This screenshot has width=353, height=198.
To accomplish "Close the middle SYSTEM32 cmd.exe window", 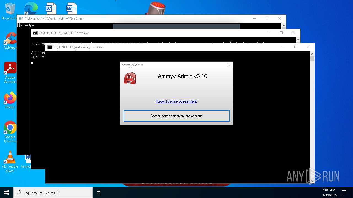I will pyautogui.click(x=294, y=33).
